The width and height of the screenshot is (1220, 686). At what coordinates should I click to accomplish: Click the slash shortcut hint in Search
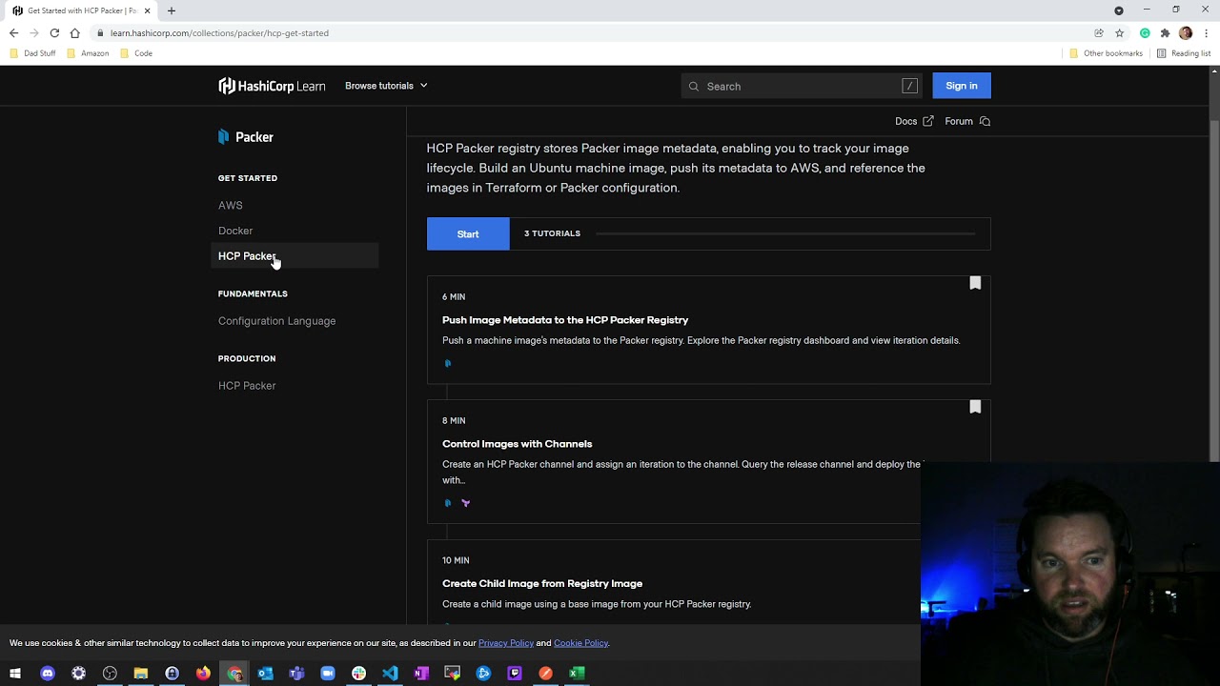(909, 86)
